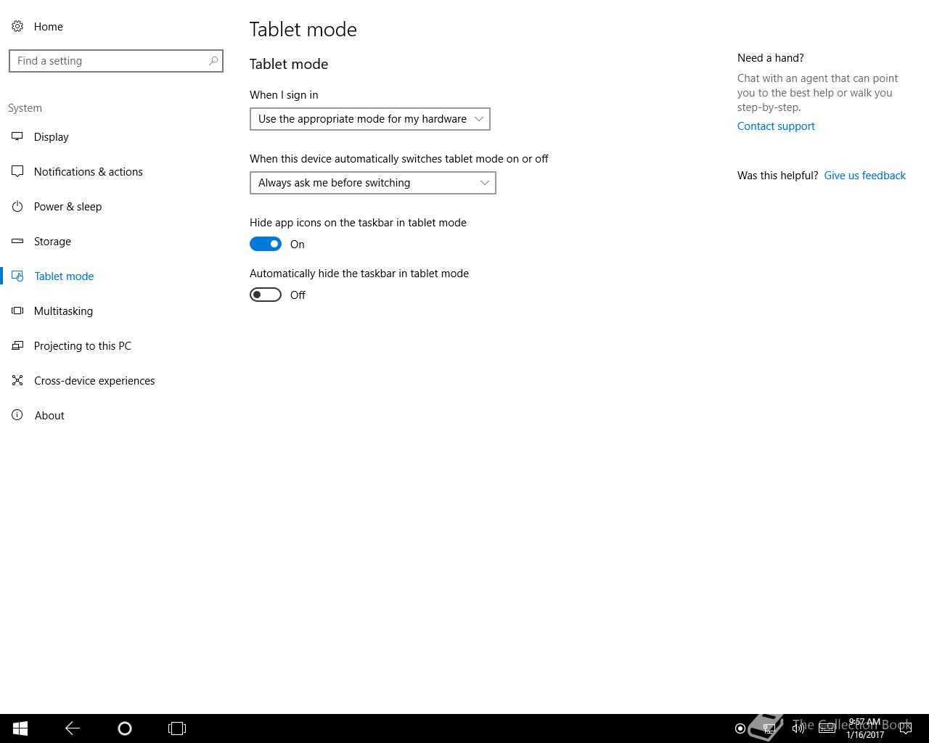Screen dimensions: 929x743
Task: Click Give us feedback link
Action: coord(864,176)
